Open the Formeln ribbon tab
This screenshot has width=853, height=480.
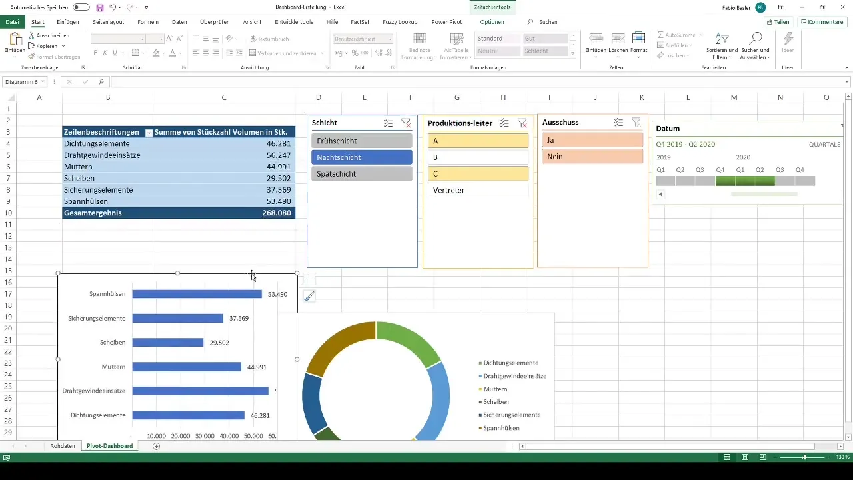(148, 22)
